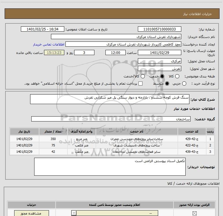Click service code ج-42-429
This screenshot has height=216, width=223.
coord(192,139)
